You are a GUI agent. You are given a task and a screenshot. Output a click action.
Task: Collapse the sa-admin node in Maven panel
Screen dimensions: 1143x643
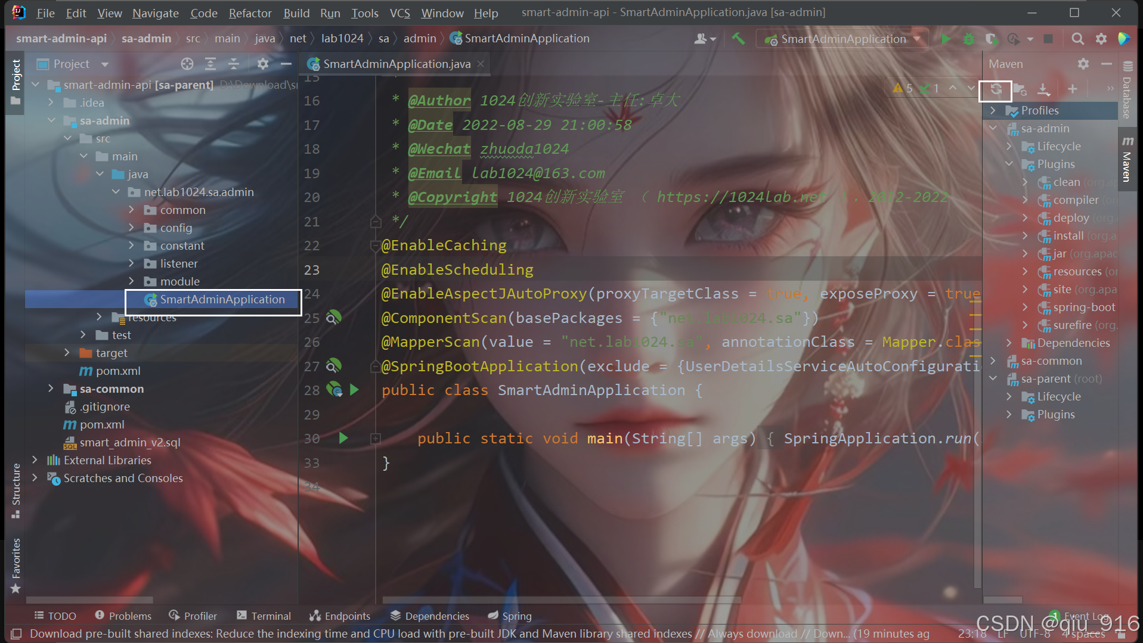pos(993,128)
